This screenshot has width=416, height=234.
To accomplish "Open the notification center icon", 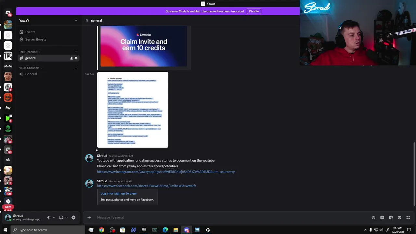I will pyautogui.click(x=409, y=230).
